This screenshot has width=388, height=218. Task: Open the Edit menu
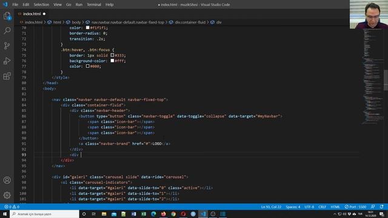point(25,4)
